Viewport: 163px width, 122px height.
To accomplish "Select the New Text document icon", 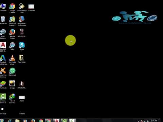I will pos(3,111).
